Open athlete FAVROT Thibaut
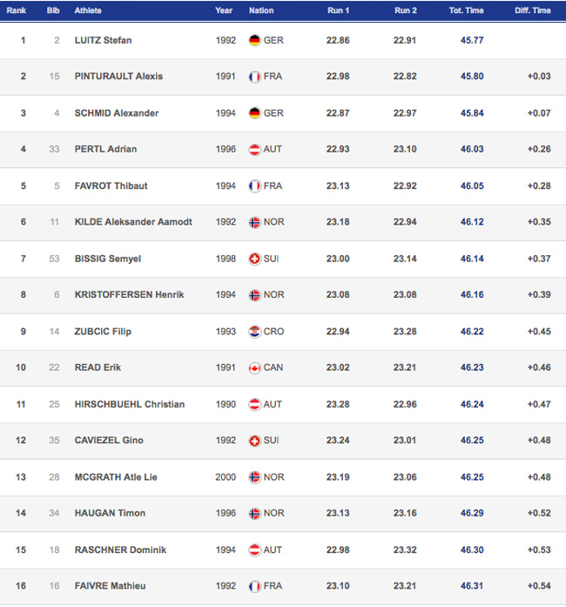Viewport: 566px width, 607px height. pos(111,185)
